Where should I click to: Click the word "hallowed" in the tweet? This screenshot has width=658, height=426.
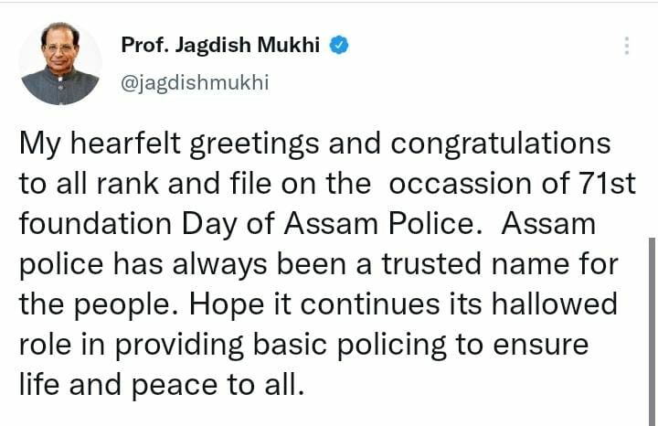(555, 304)
